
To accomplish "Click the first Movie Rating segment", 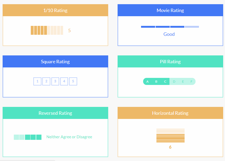I will [148, 27].
